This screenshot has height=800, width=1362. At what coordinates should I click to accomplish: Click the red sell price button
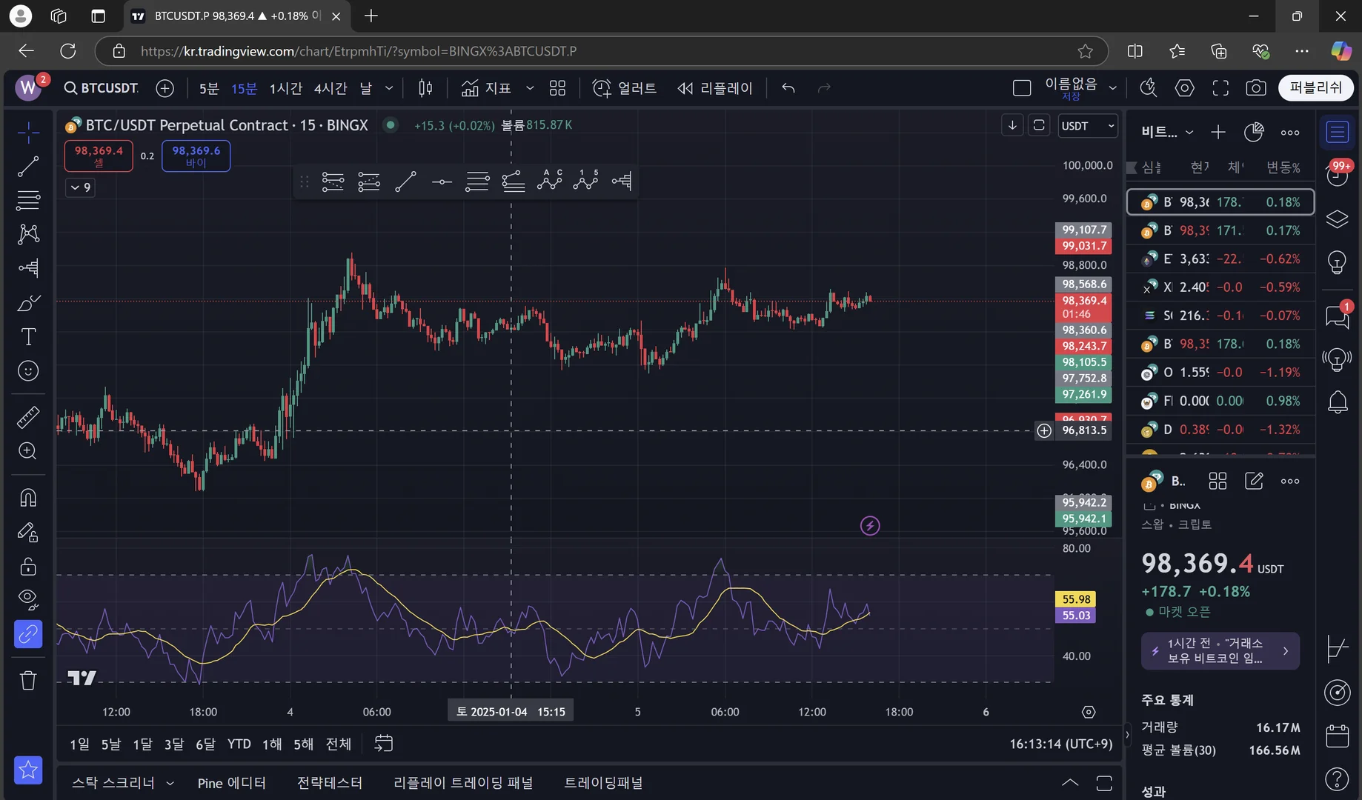pyautogui.click(x=99, y=156)
